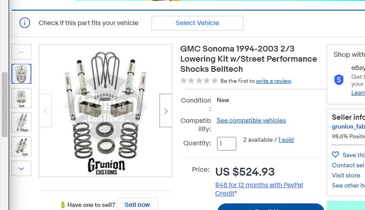The width and height of the screenshot is (365, 210).
Task: Select the second product thumbnail
Action: (x=21, y=98)
